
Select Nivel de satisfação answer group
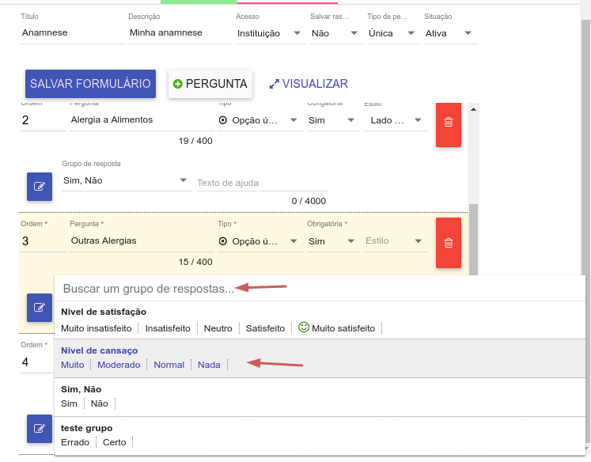pos(320,320)
